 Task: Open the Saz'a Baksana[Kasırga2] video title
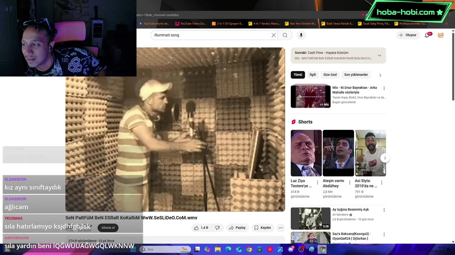click(352, 236)
